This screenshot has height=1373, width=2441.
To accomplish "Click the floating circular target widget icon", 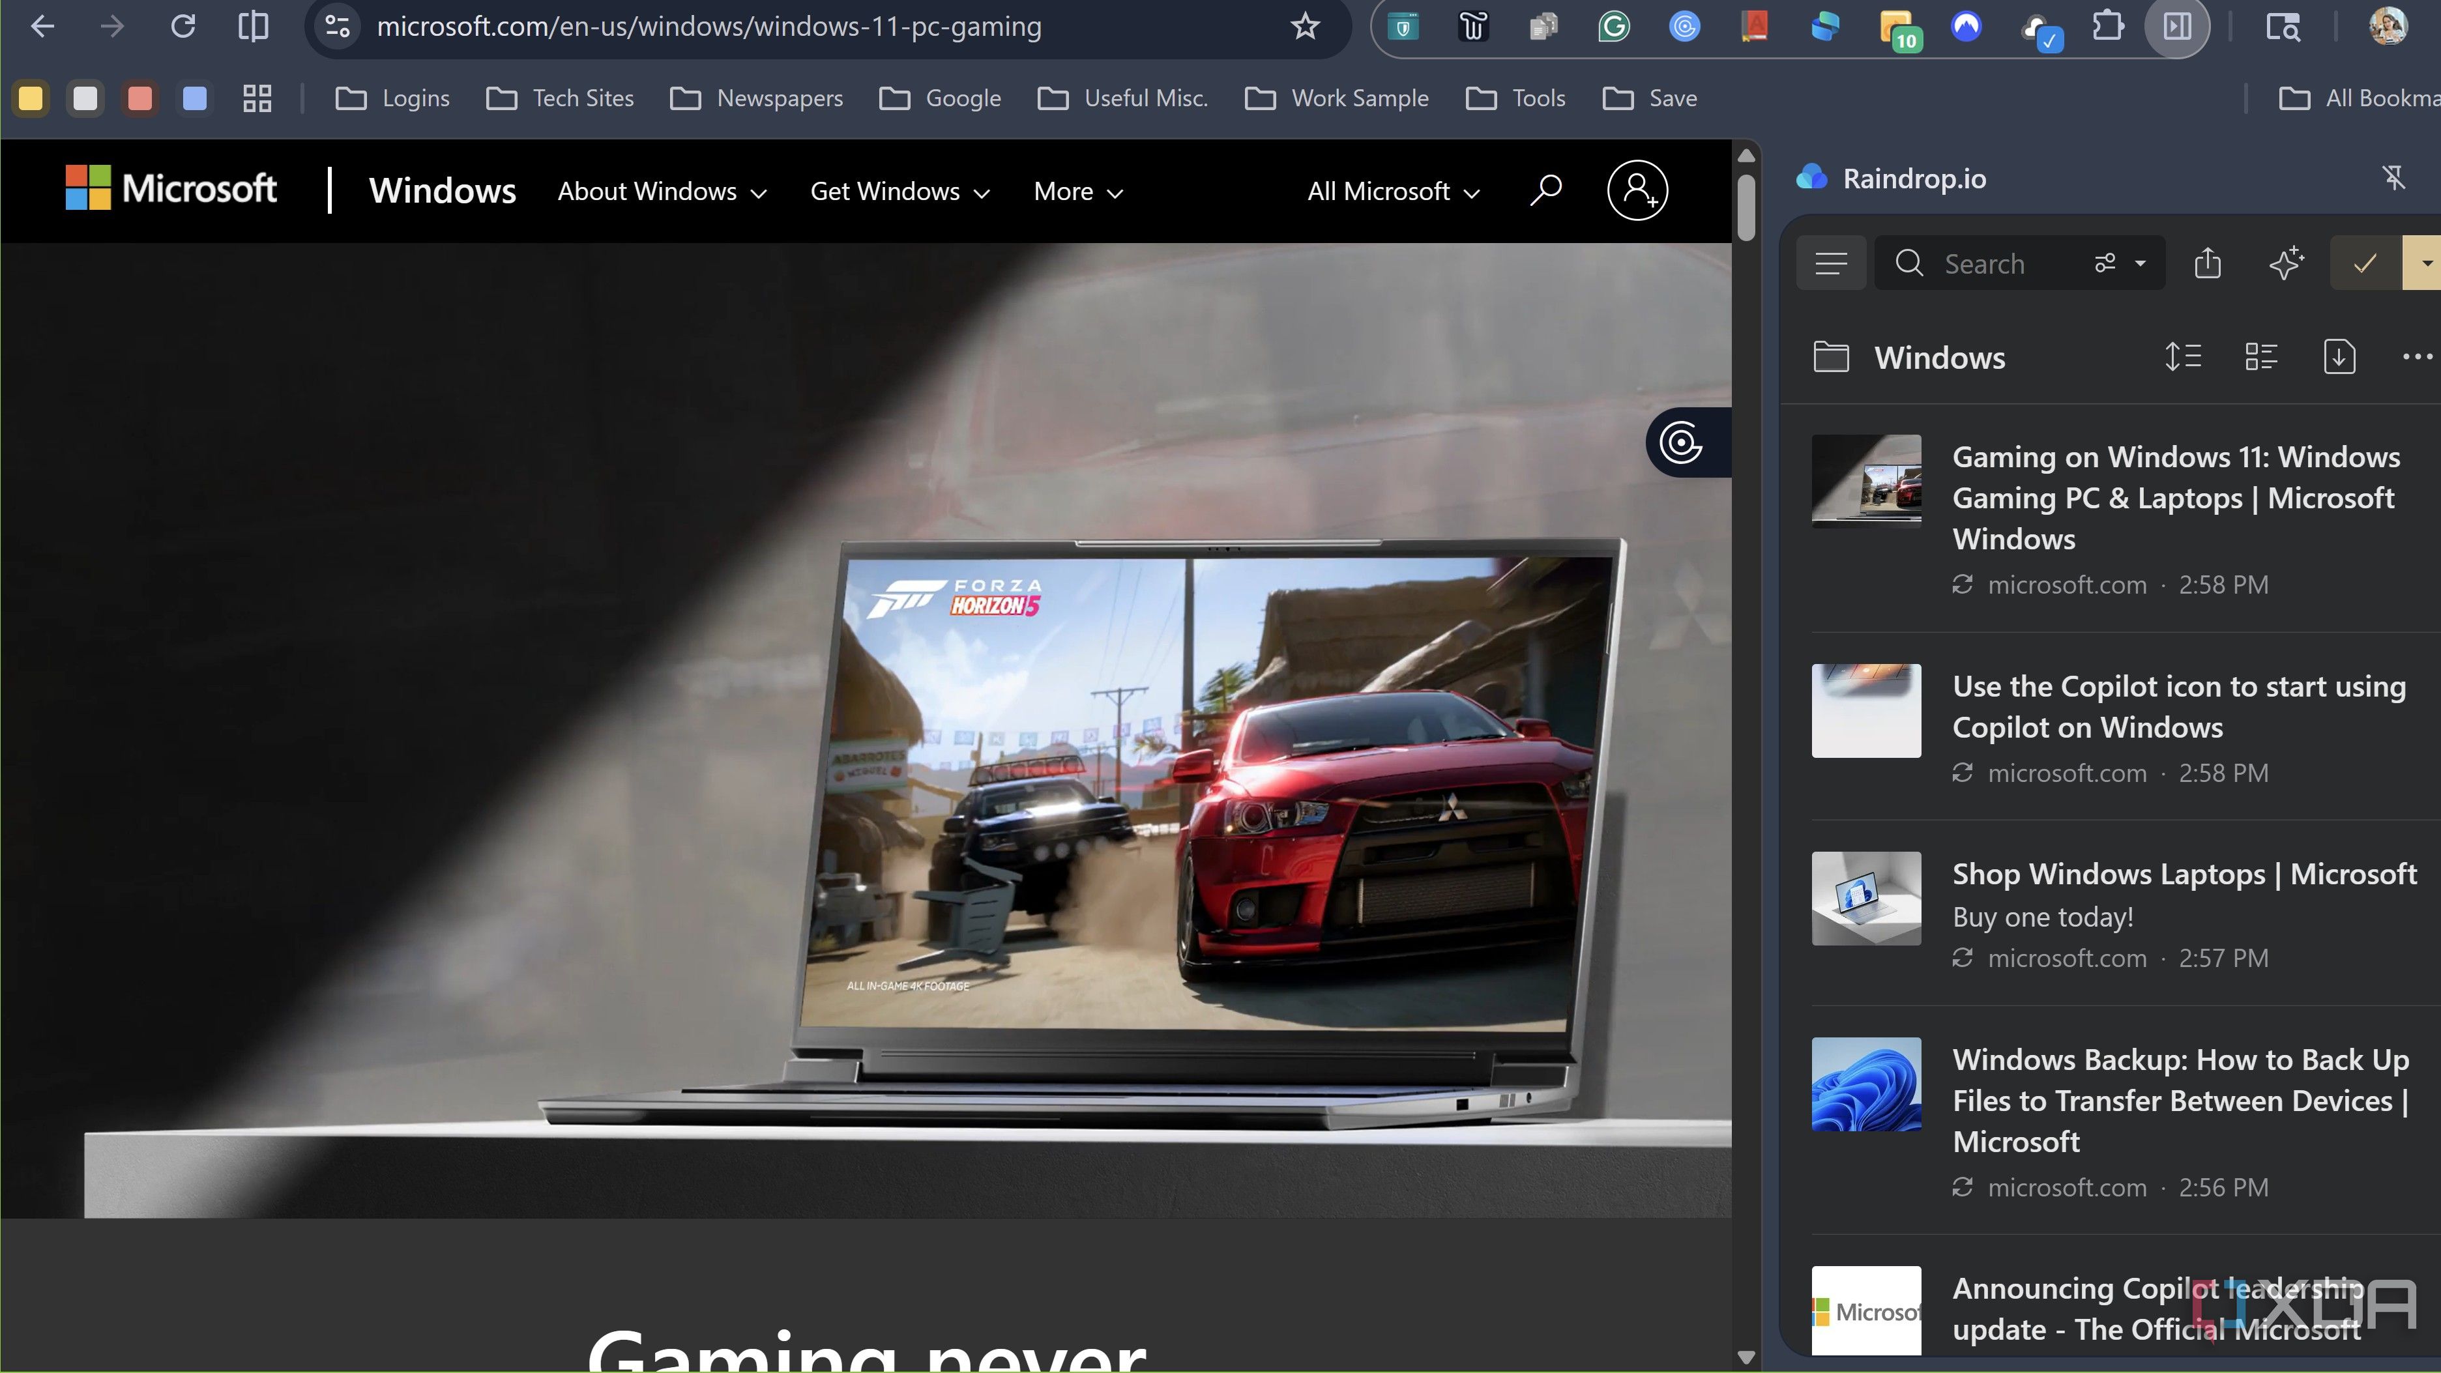I will pos(1682,442).
